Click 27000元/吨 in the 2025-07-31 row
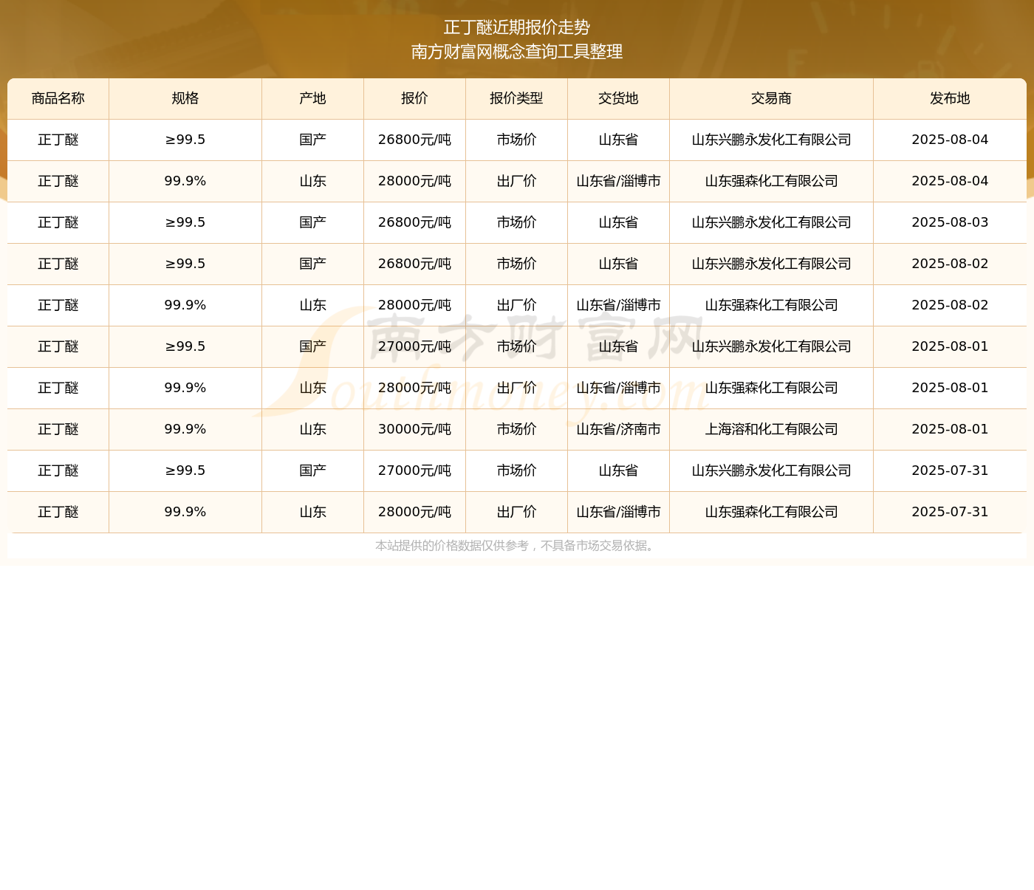Screen dimensions: 1034x890 (x=414, y=470)
